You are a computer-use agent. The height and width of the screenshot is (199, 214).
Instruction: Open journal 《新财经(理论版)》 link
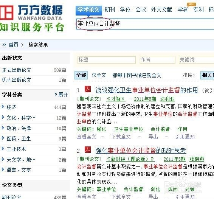(x=130, y=159)
